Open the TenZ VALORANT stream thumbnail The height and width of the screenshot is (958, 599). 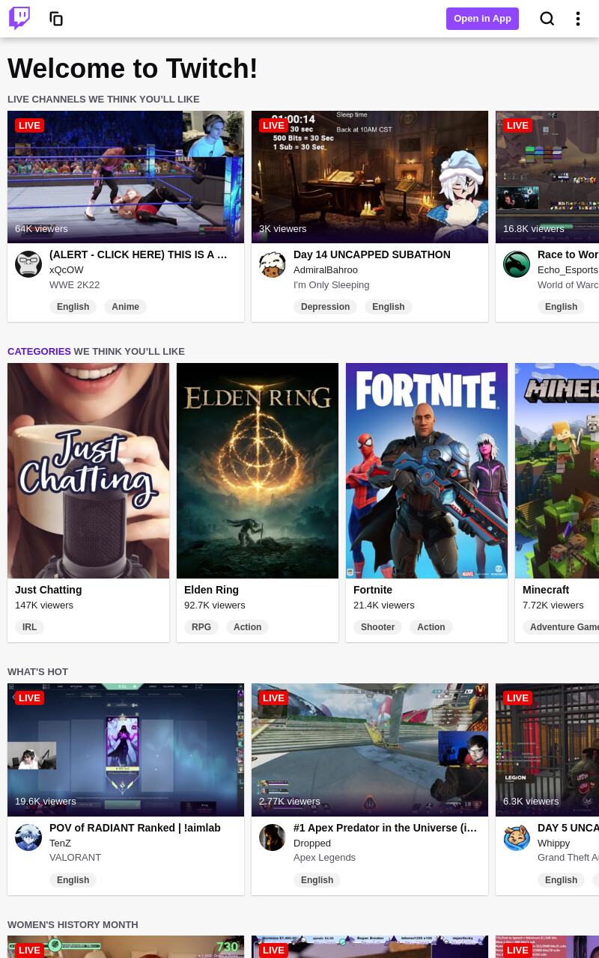(126, 750)
